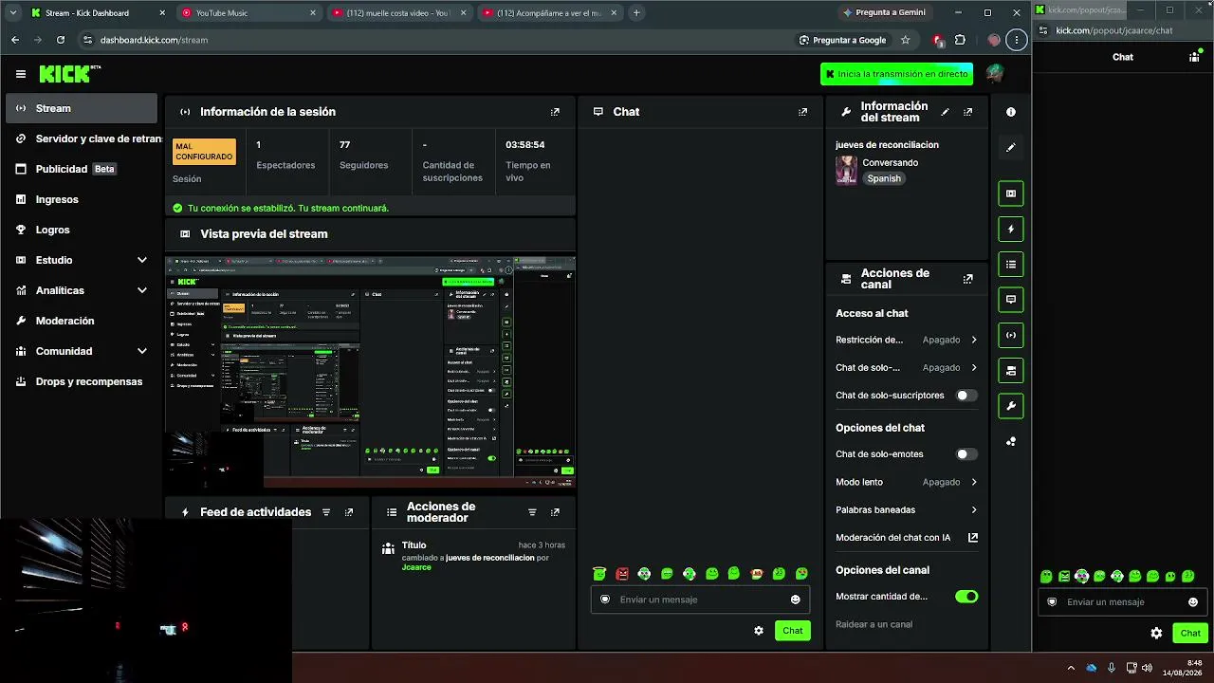Disable Mostrar cantidad de viewers switch

click(x=966, y=597)
